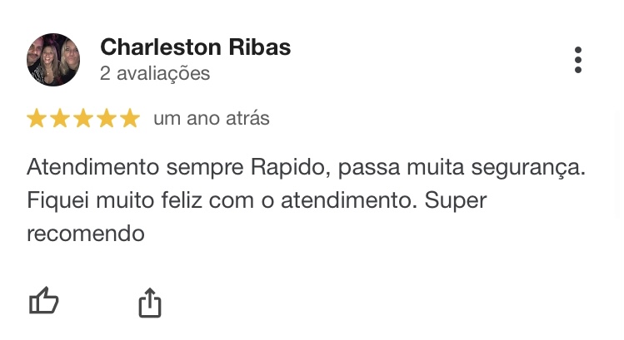Open the Charleston Ribas reviewer name
The image size is (624, 340).
coord(196,47)
